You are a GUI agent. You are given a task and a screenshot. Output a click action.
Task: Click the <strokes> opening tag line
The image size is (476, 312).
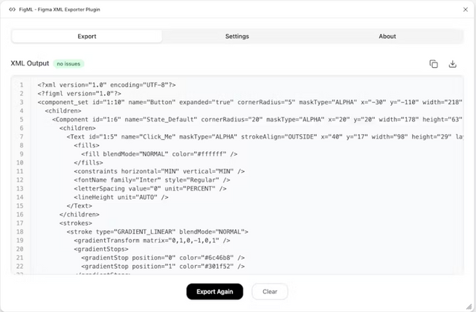[x=76, y=223]
